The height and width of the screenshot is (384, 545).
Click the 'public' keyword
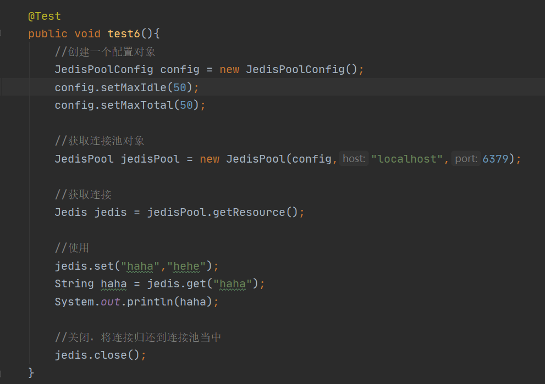48,34
